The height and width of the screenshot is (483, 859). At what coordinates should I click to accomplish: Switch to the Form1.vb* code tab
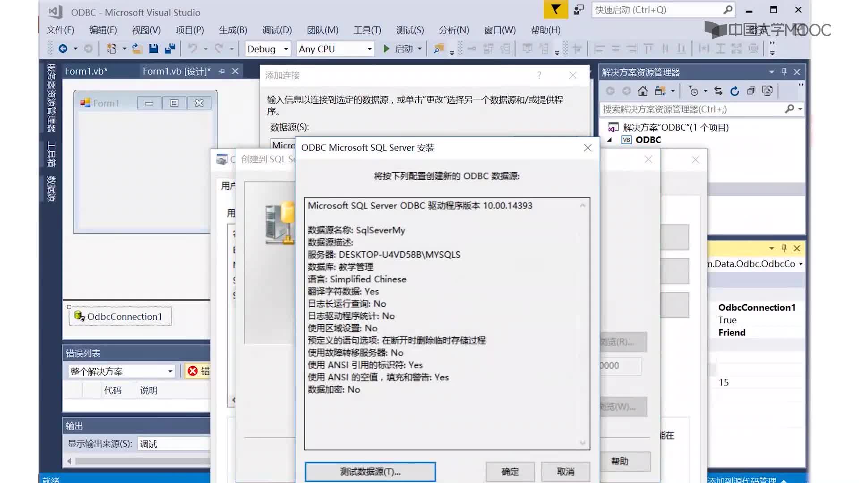point(86,71)
